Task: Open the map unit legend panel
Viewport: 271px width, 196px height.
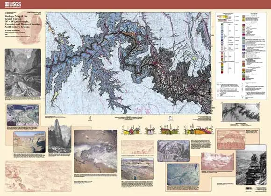Action: [x=241, y=56]
